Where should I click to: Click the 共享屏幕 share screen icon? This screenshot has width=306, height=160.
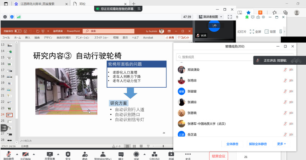pos(50,154)
